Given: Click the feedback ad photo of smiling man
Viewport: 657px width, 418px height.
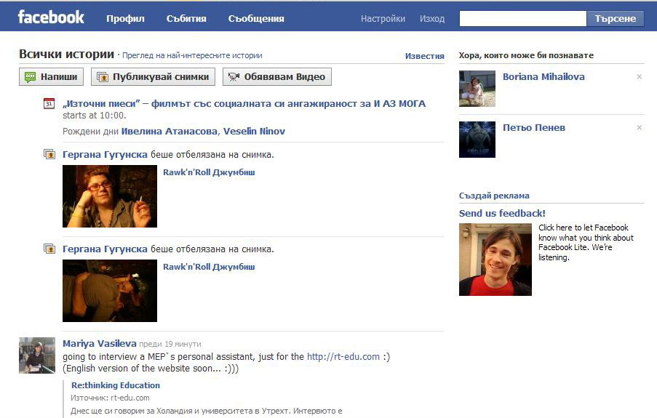Looking at the screenshot, I should pos(495,260).
